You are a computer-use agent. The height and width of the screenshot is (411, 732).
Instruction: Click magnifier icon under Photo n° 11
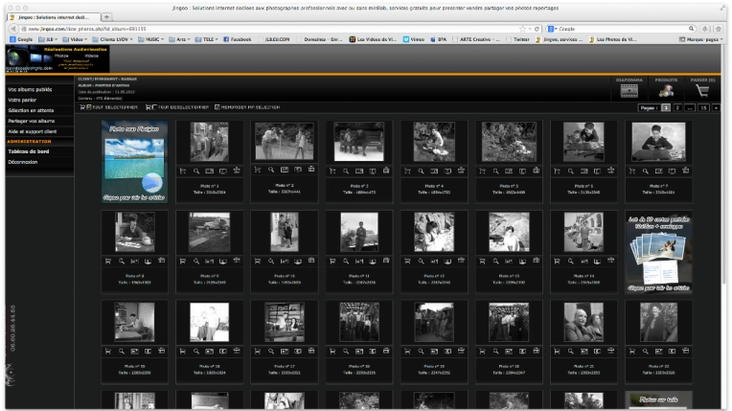click(346, 262)
